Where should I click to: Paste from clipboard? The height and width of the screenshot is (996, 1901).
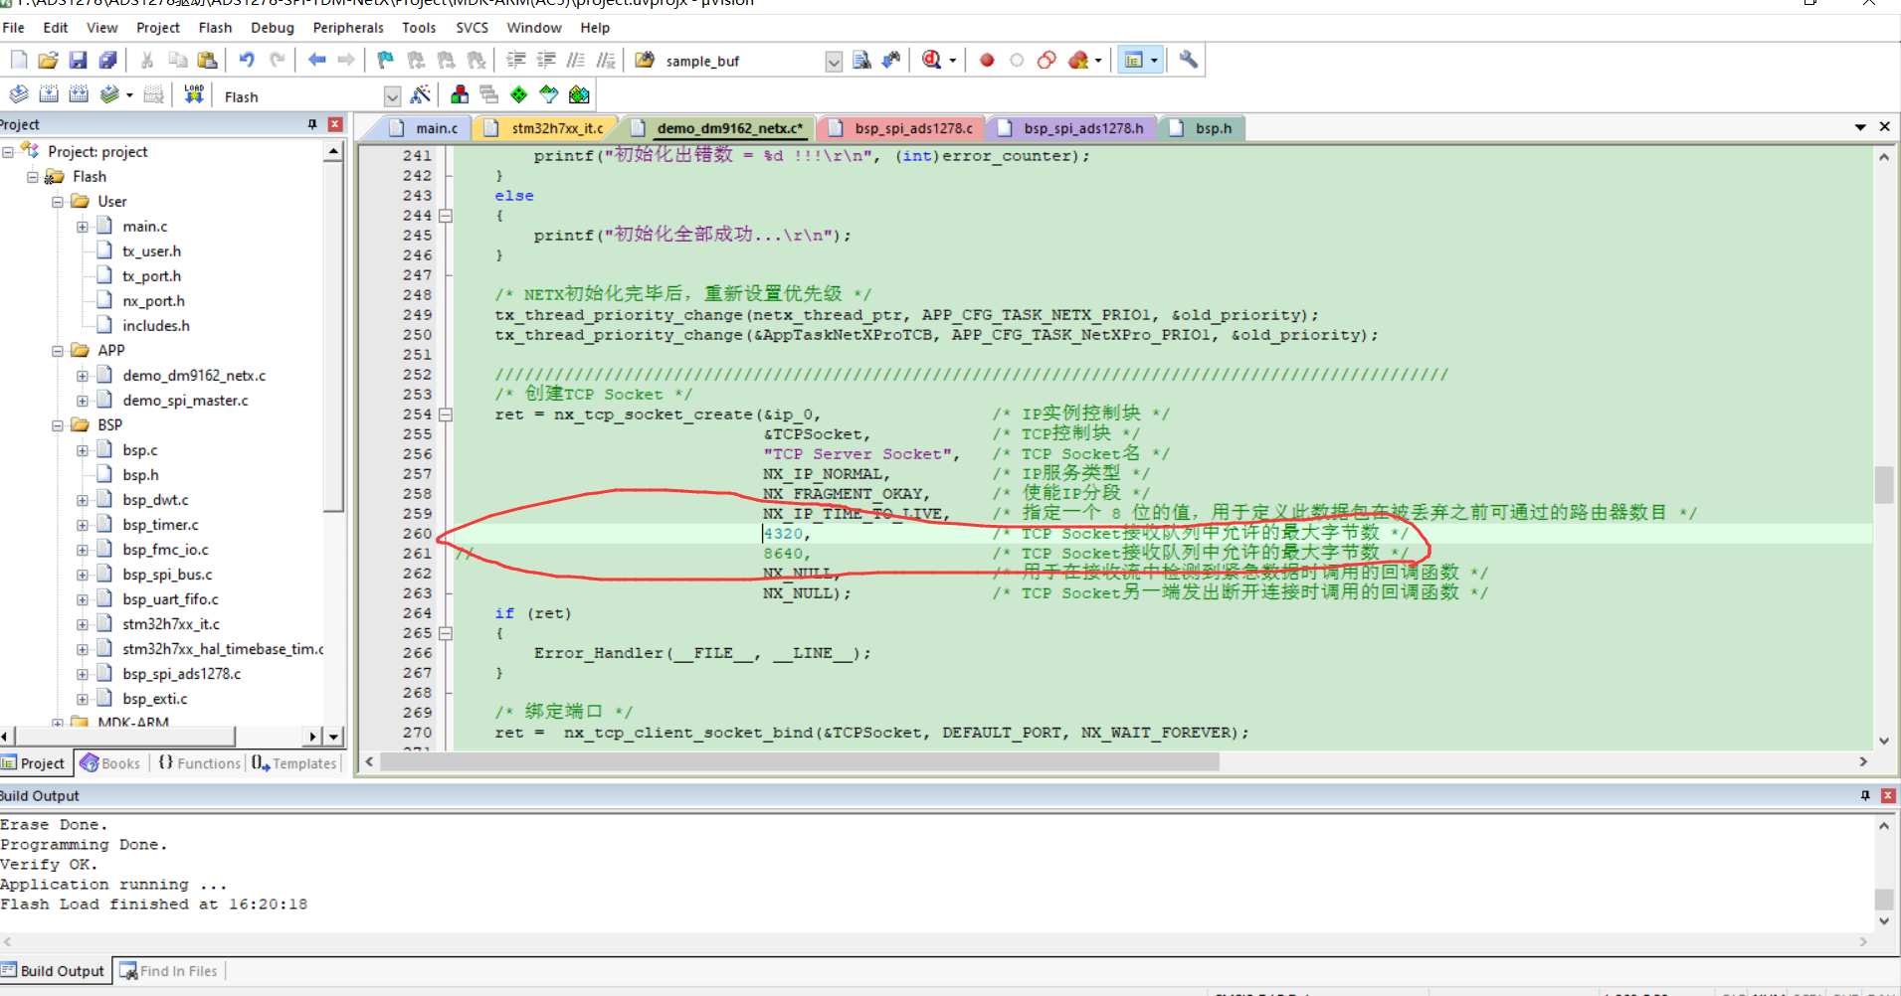click(x=207, y=61)
